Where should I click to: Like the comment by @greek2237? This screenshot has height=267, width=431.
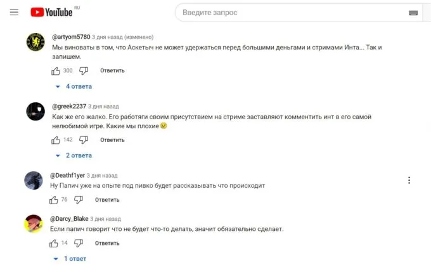pyautogui.click(x=56, y=140)
